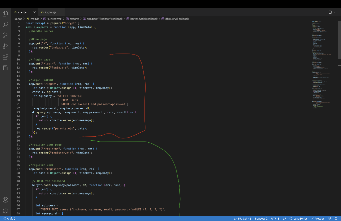Click the split editor icon top right

329,12
